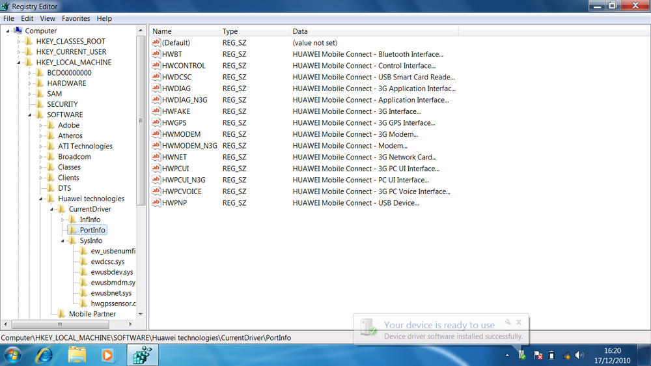The width and height of the screenshot is (651, 366).
Task: Click the tree vertical scrollbar thumb
Action: (141, 120)
